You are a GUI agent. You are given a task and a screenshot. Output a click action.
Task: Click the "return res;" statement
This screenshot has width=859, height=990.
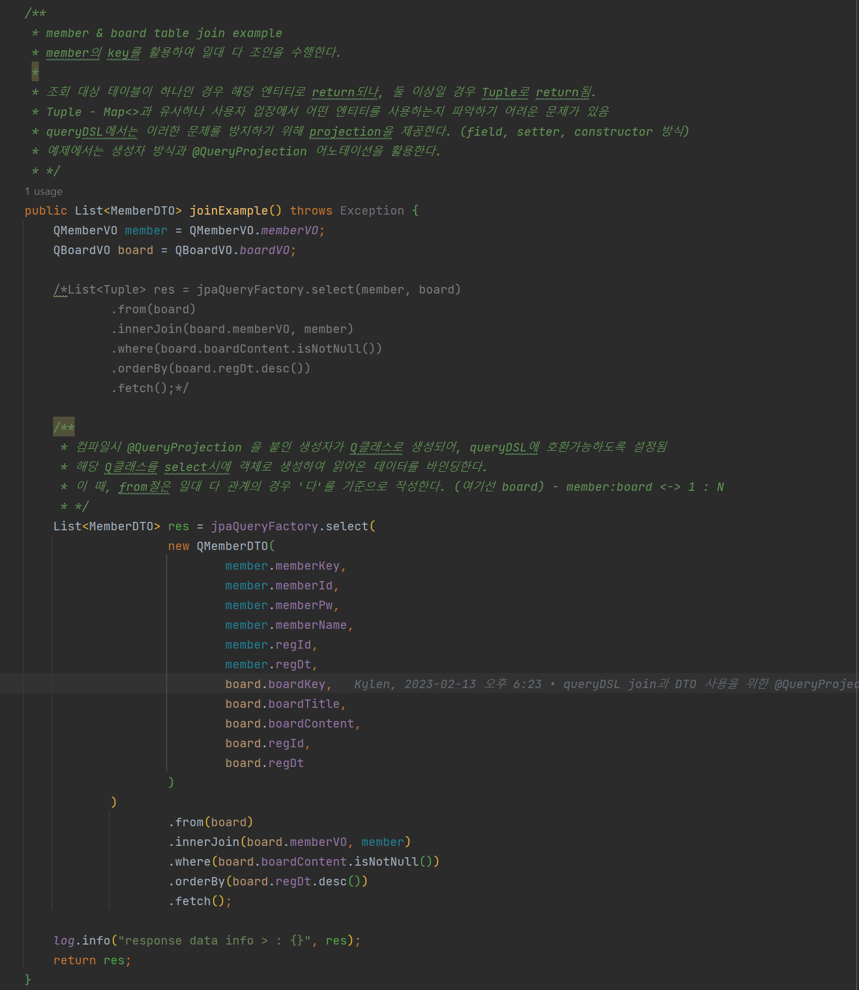tap(93, 960)
